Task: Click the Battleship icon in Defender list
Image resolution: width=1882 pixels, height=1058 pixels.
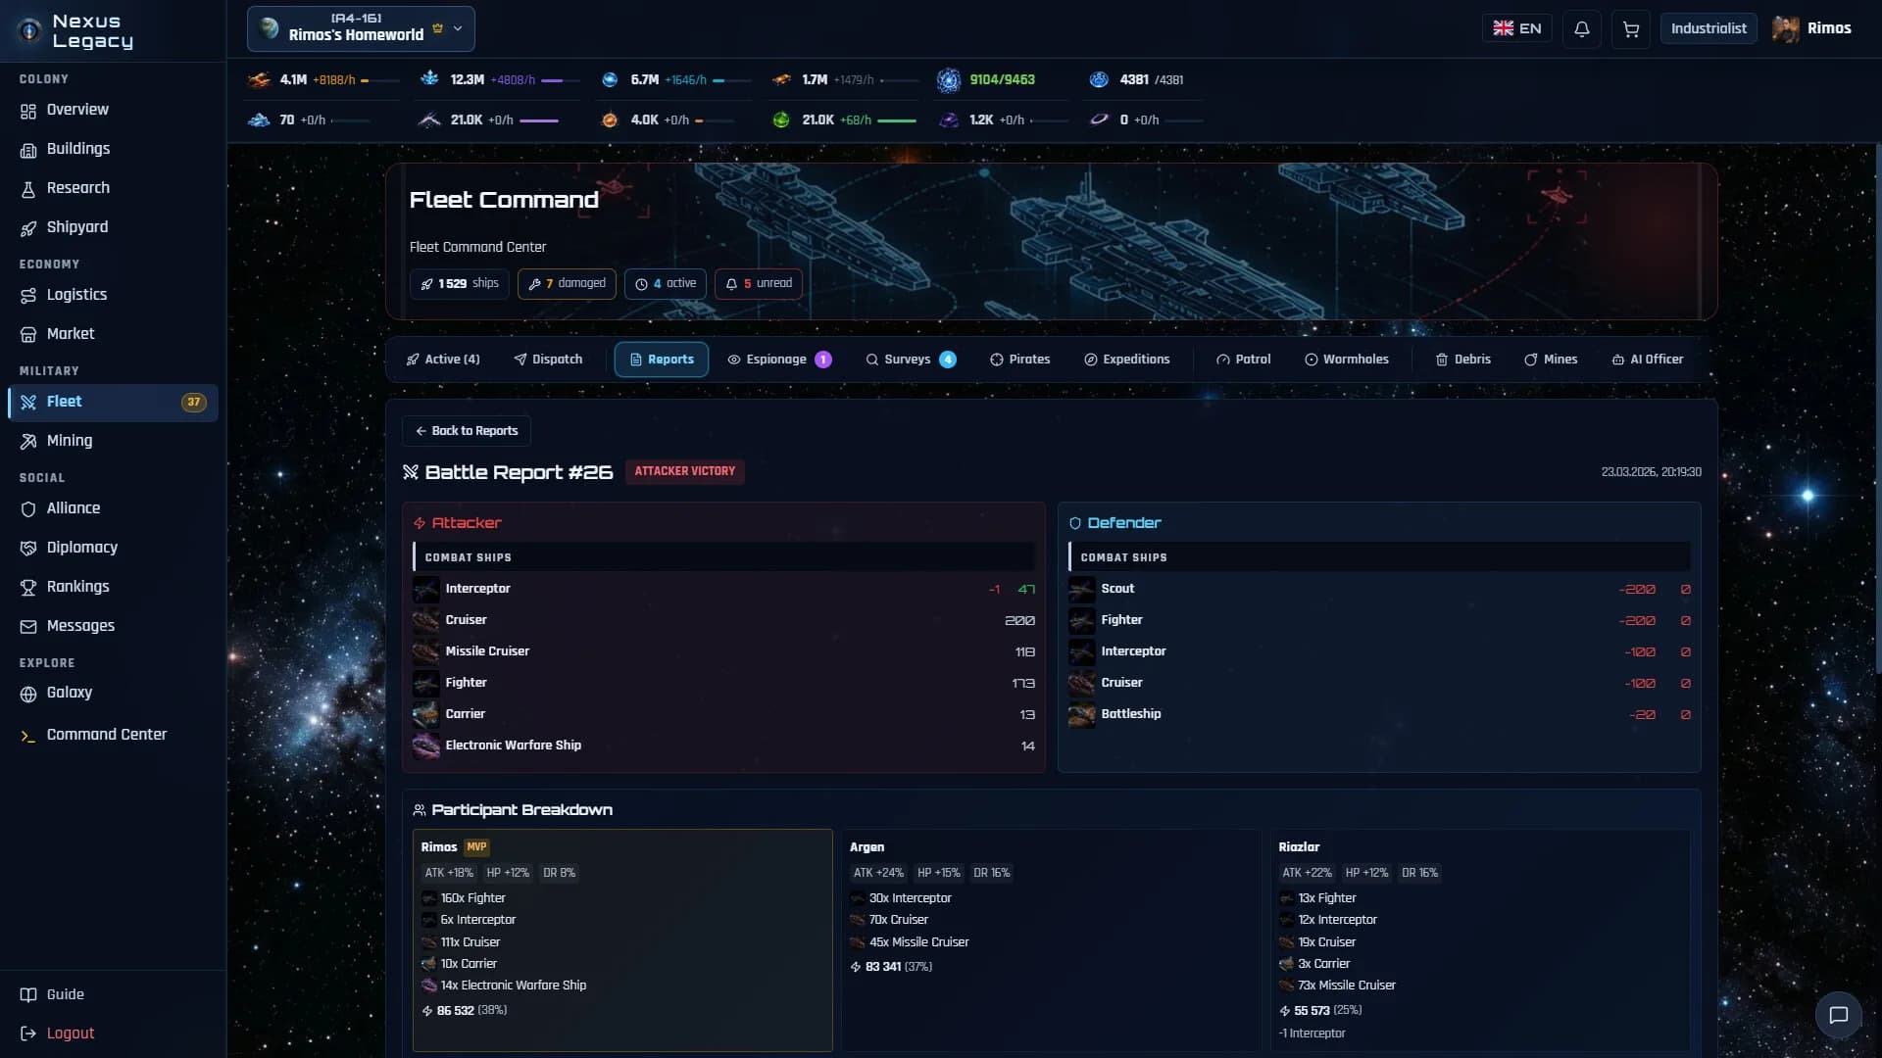Action: [1081, 714]
